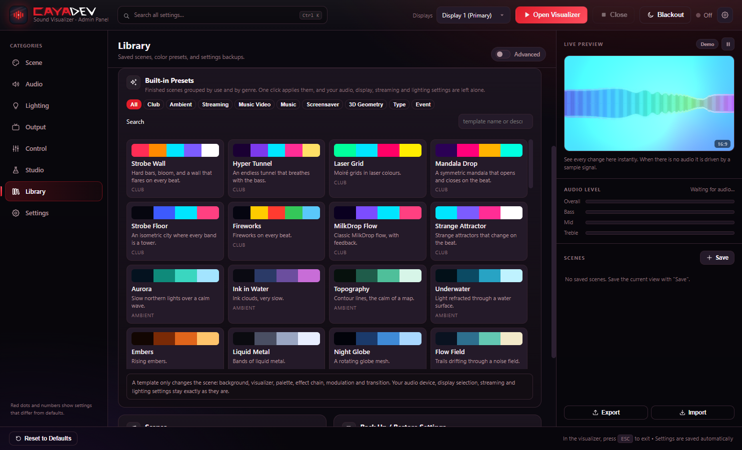
Task: Select the Laser Grid preset card
Action: (x=377, y=169)
